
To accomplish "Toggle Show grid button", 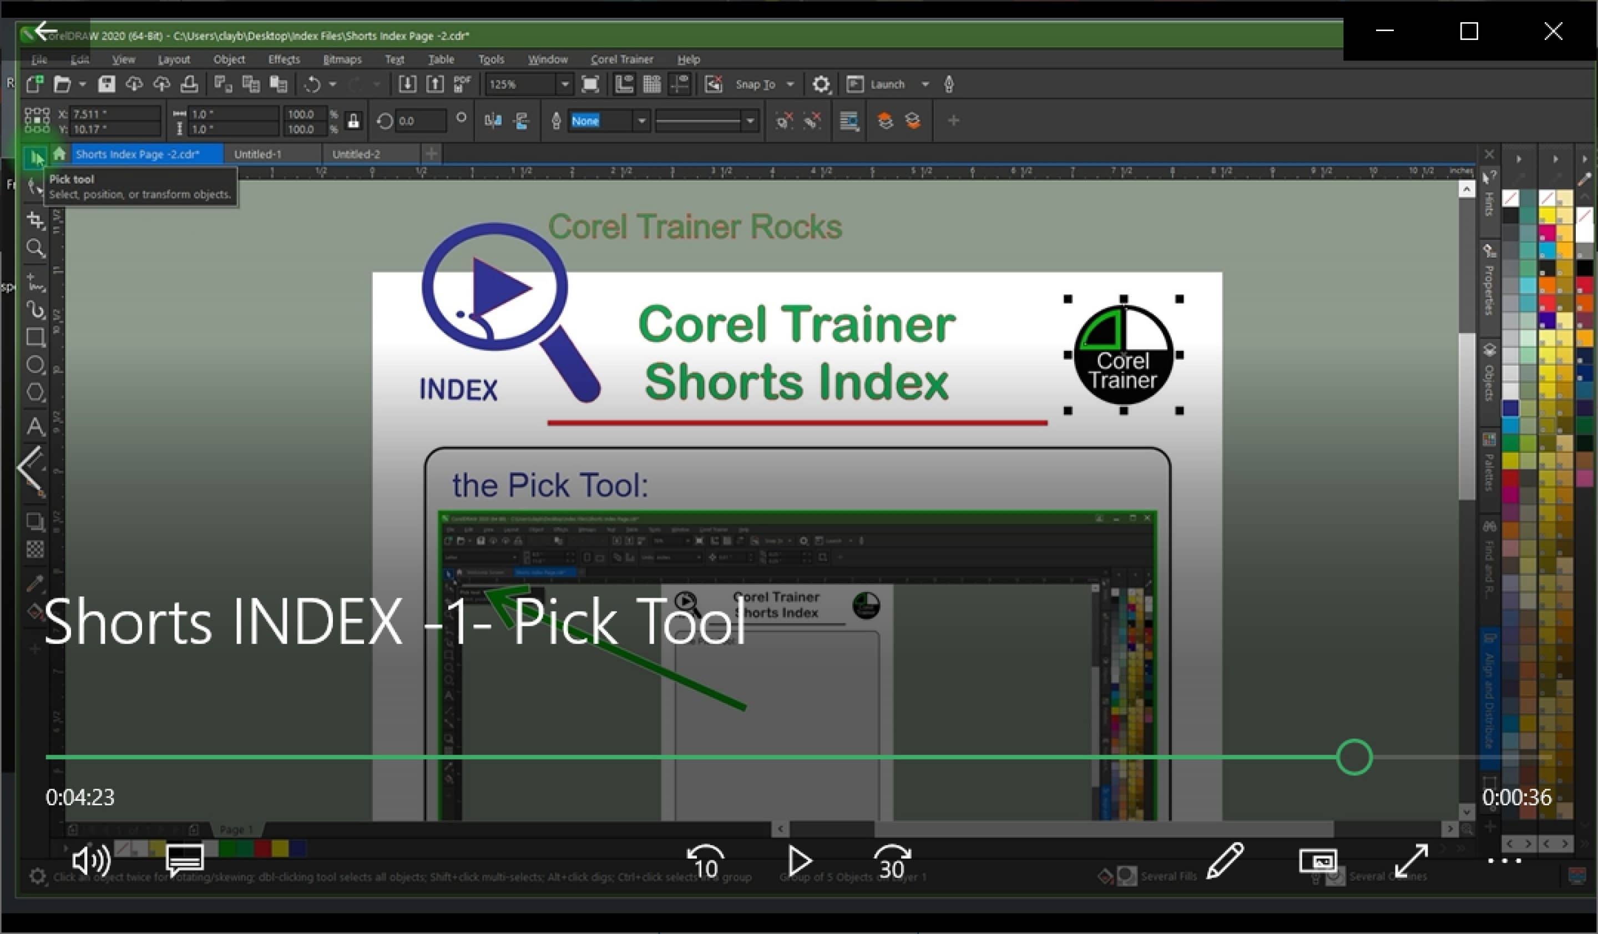I will [x=652, y=84].
